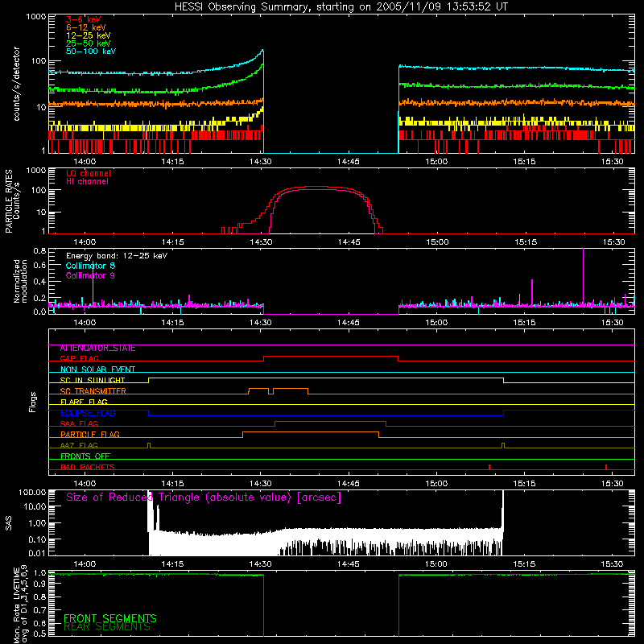Image resolution: width=644 pixels, height=644 pixels.
Task: Click the Size of Reduced Triangle label
Action: tap(204, 497)
